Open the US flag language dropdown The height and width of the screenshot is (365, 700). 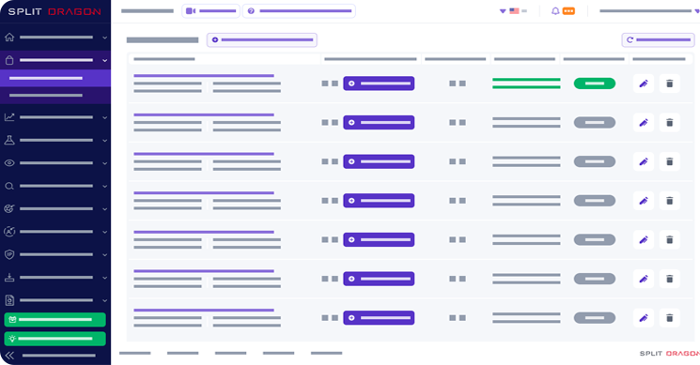pos(513,11)
